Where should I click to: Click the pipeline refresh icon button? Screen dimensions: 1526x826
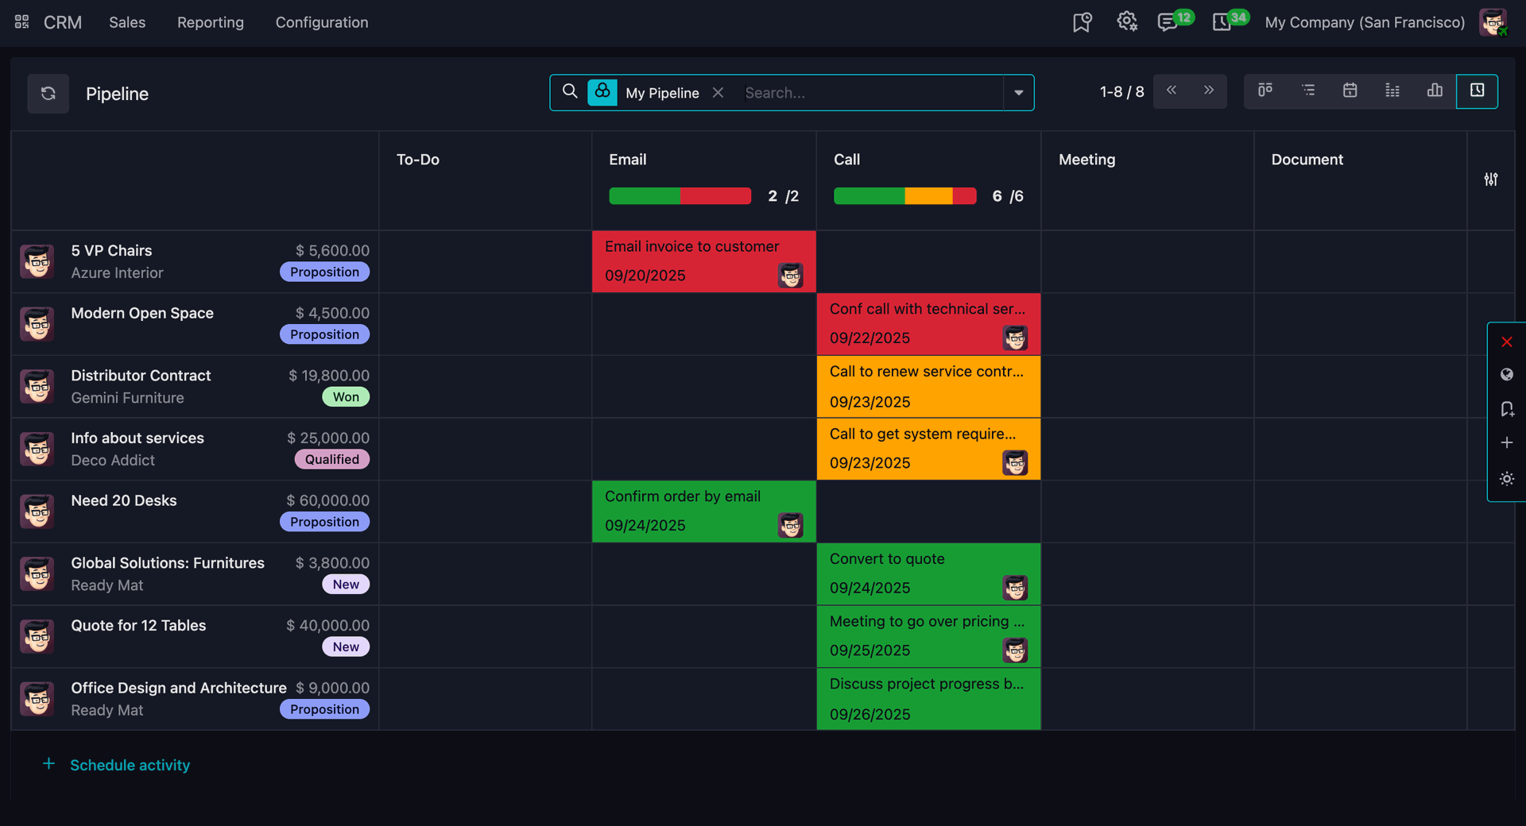[x=48, y=94]
